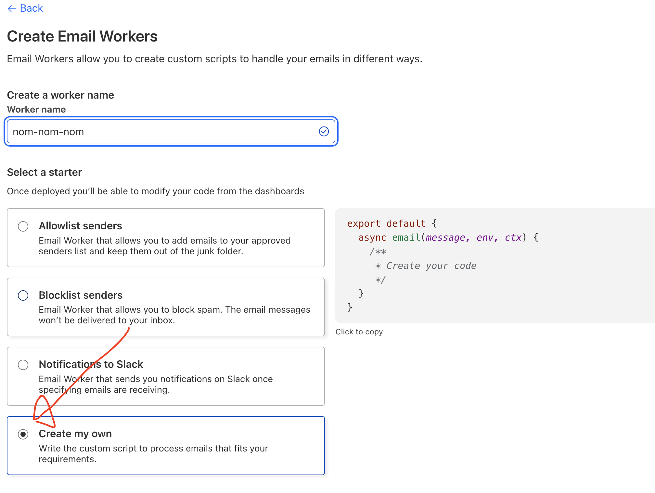Click the validation checkmark icon in name field

click(324, 131)
